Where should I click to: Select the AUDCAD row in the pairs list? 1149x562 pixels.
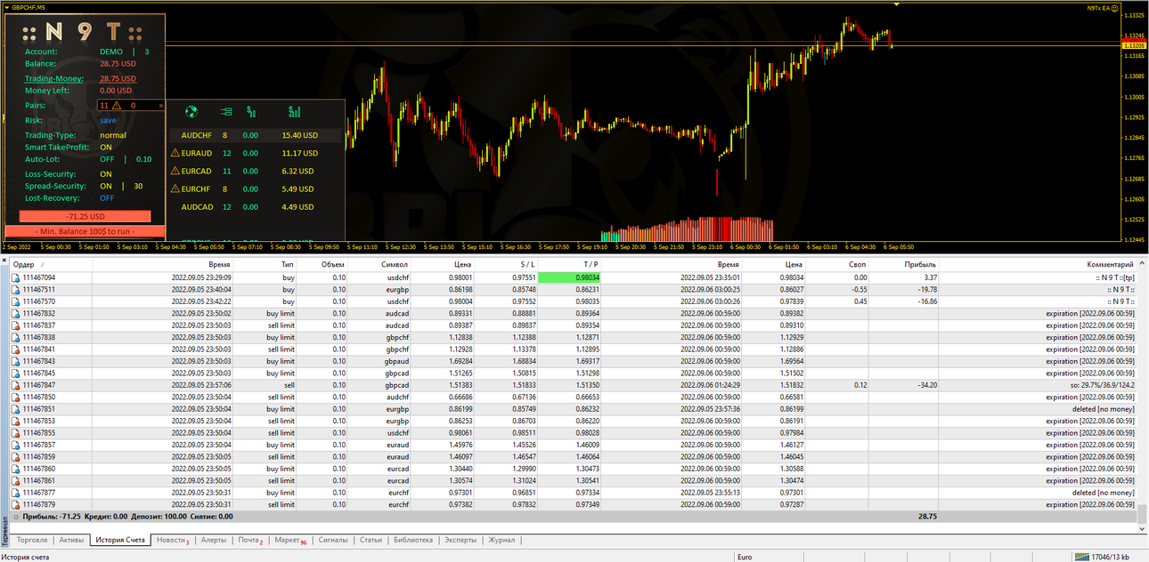(256, 207)
